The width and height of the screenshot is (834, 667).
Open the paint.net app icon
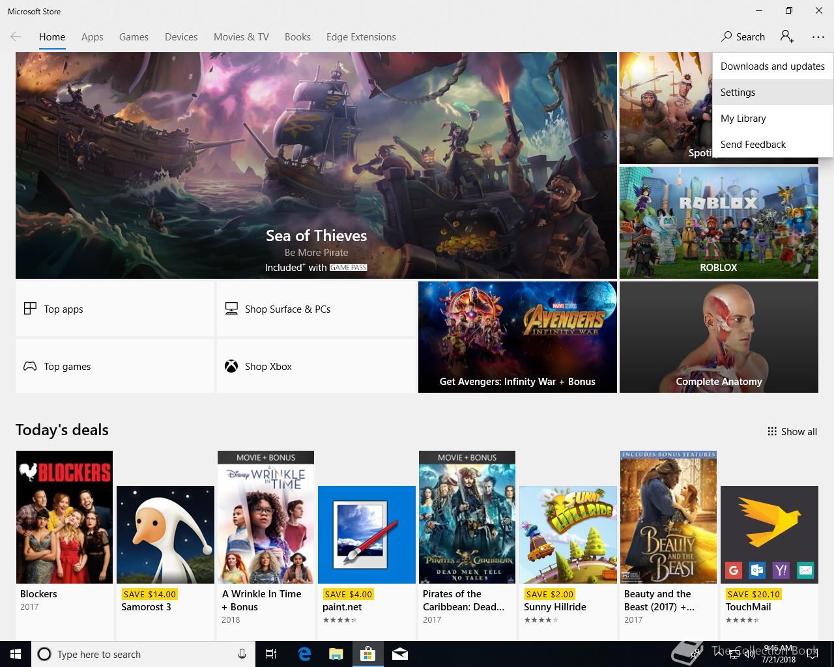click(x=367, y=535)
